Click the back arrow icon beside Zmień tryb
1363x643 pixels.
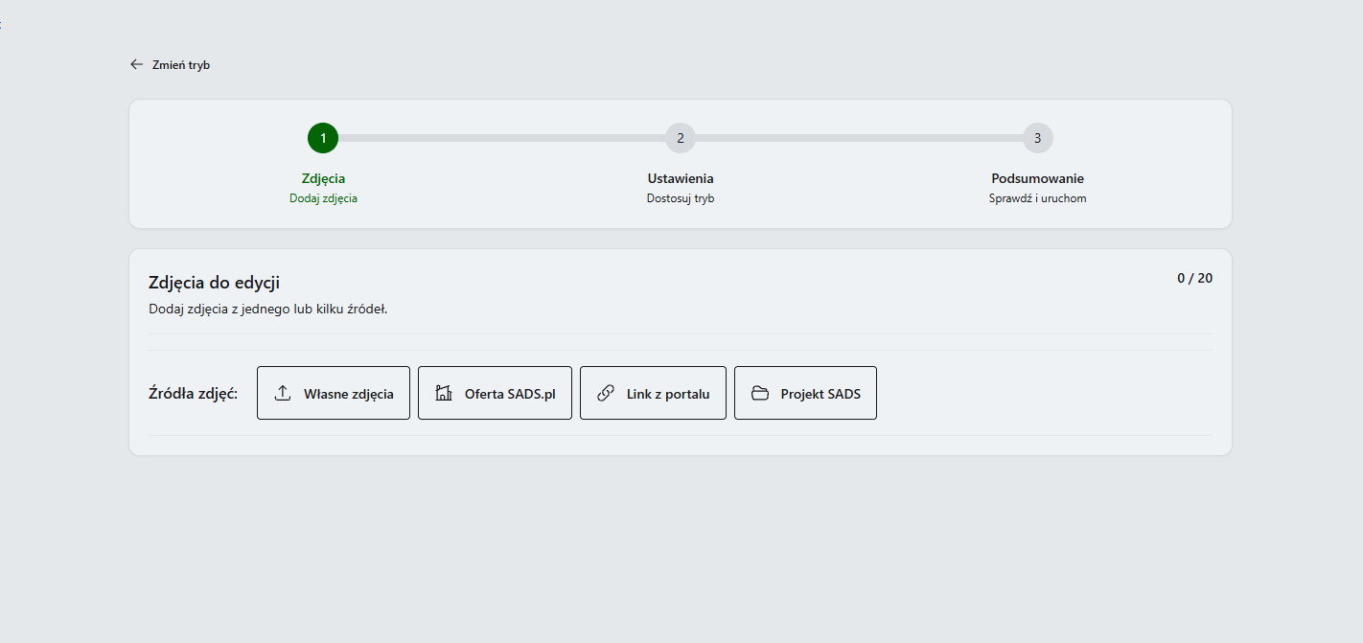(136, 64)
